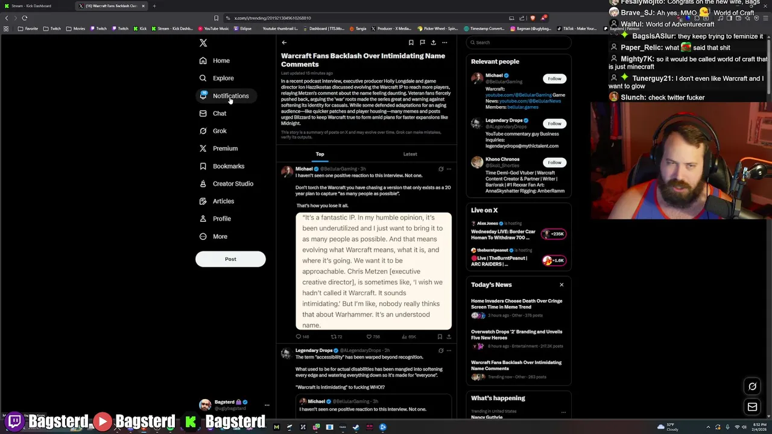
Task: Switch to Stream - Kick Dashboard browser tab
Action: tap(35, 6)
